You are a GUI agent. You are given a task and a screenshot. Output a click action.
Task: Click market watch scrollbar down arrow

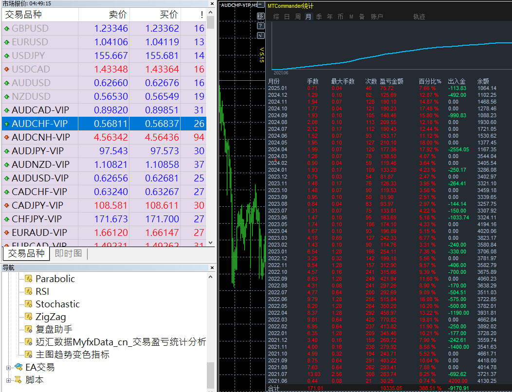pos(211,243)
